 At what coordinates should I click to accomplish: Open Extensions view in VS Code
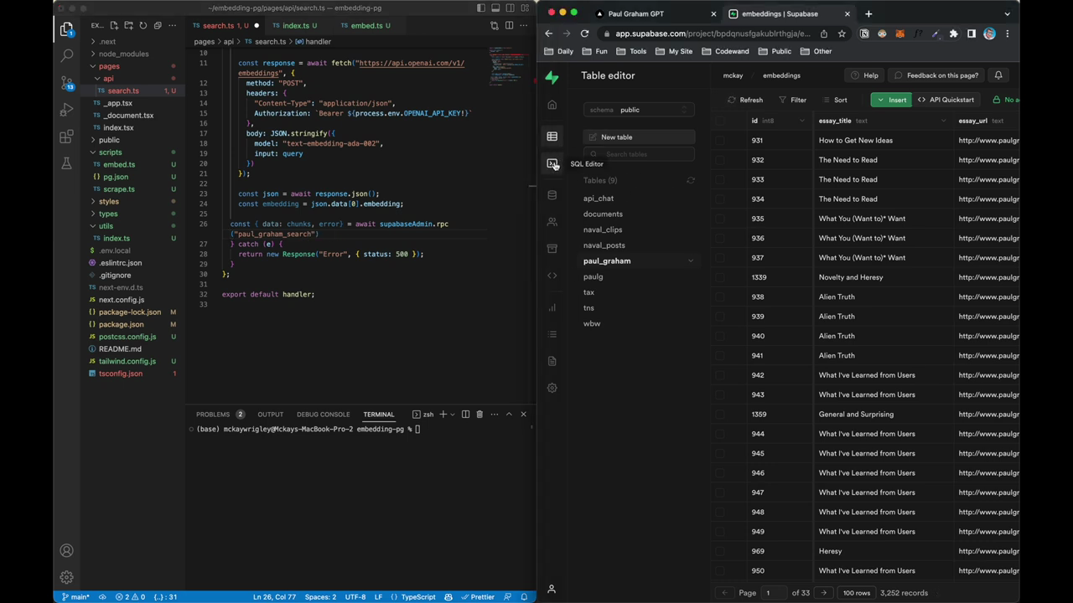coord(66,137)
